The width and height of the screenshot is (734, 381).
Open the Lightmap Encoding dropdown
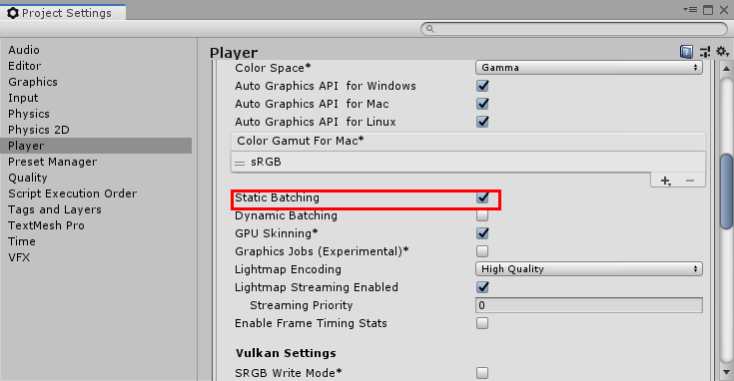(x=589, y=269)
